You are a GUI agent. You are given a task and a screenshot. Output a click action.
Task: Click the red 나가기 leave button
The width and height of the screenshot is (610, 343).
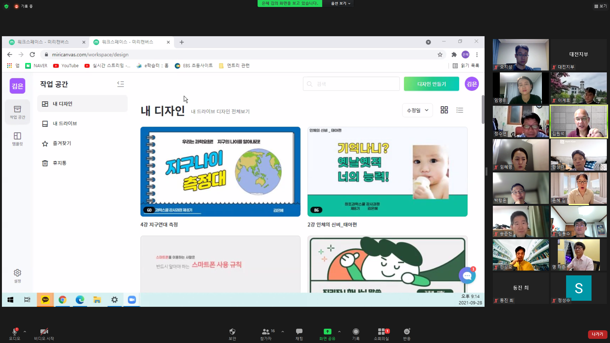click(597, 334)
